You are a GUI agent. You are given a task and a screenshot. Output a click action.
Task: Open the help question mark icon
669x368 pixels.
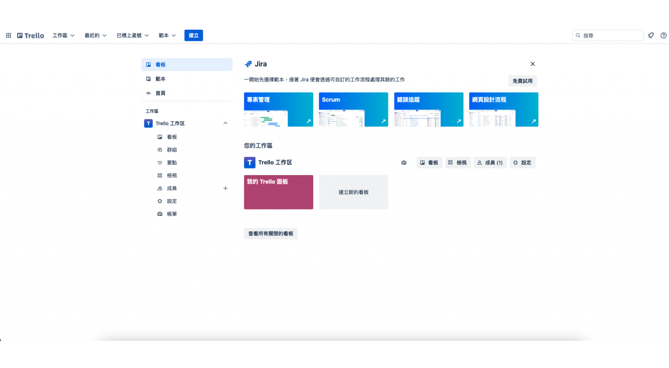(x=664, y=36)
